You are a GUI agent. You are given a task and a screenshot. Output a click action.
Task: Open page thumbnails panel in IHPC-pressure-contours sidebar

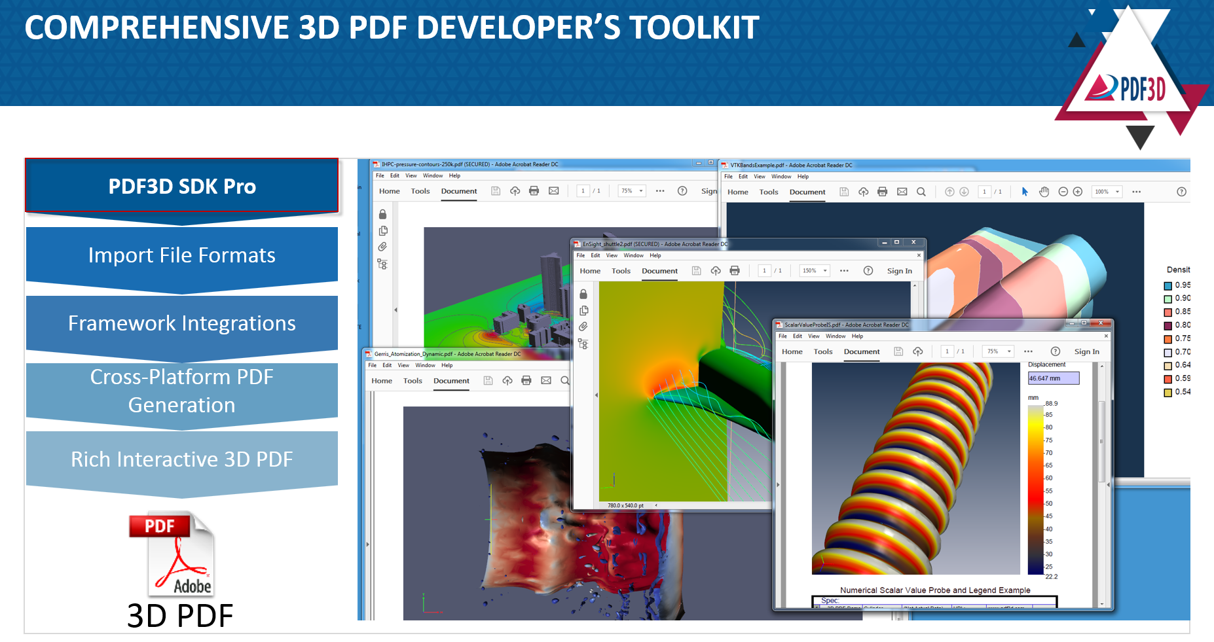(x=383, y=230)
